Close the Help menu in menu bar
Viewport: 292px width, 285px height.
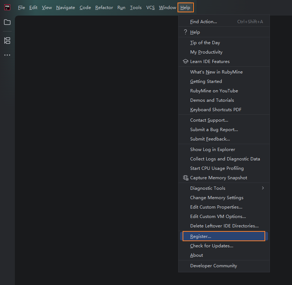[x=185, y=8]
